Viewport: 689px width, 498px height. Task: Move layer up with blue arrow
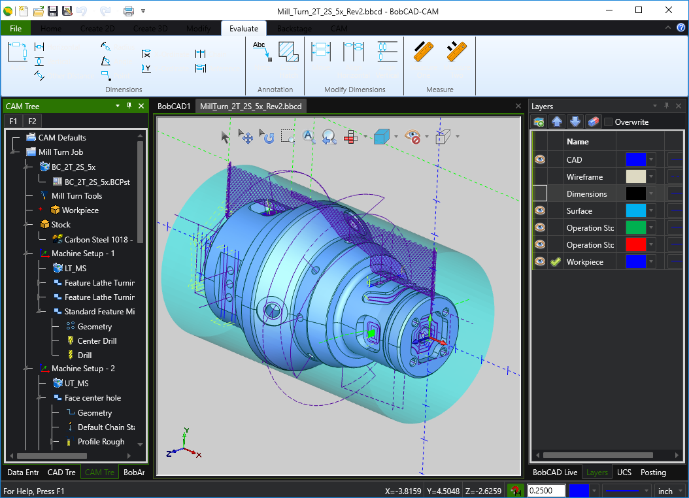coord(557,122)
